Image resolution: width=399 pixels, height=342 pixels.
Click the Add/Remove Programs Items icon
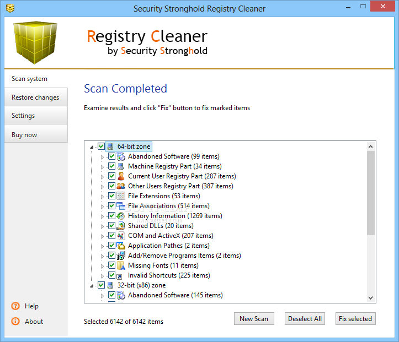tap(121, 256)
